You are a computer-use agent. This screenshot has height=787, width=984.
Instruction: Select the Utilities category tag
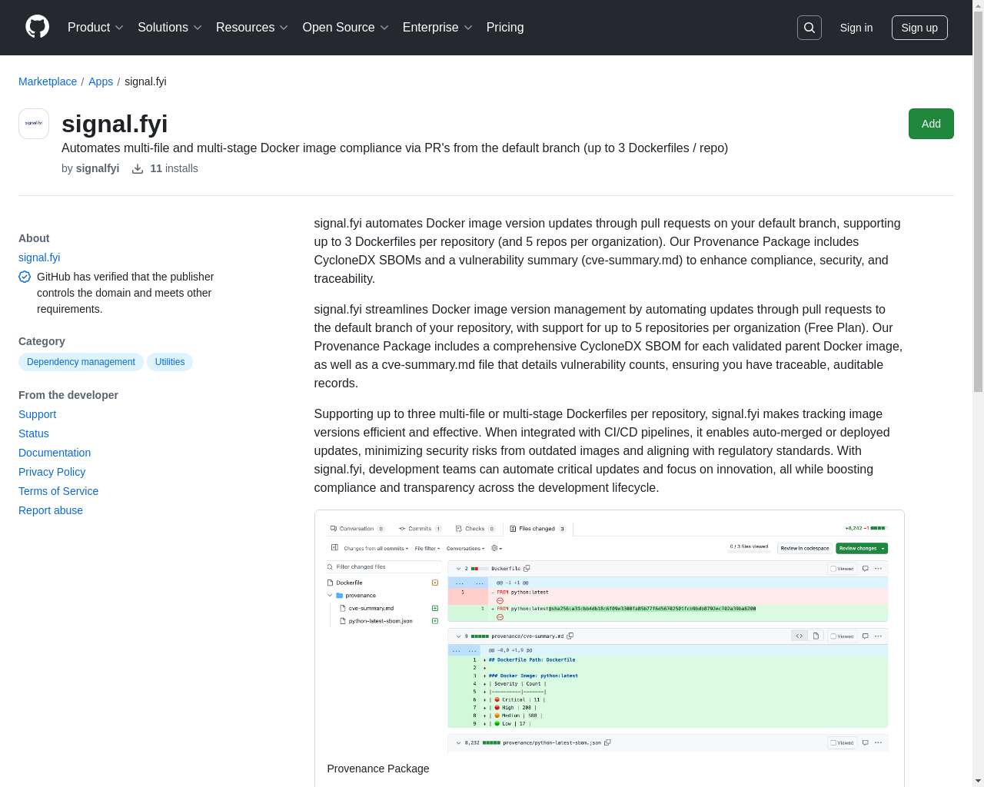170,362
